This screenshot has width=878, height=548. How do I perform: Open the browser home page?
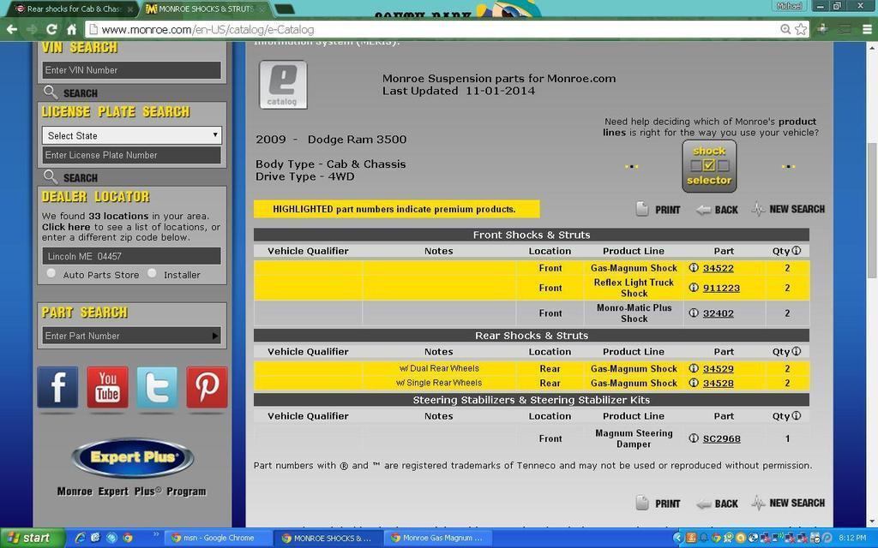pos(71,29)
